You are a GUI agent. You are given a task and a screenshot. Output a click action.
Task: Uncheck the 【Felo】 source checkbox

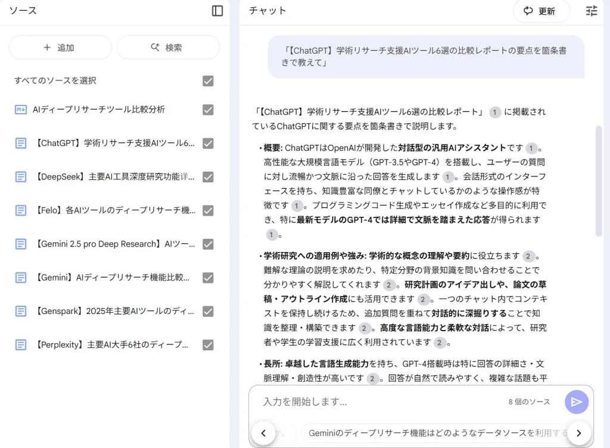[x=208, y=210]
